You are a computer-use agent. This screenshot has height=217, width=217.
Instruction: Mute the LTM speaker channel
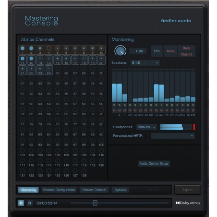177,110
